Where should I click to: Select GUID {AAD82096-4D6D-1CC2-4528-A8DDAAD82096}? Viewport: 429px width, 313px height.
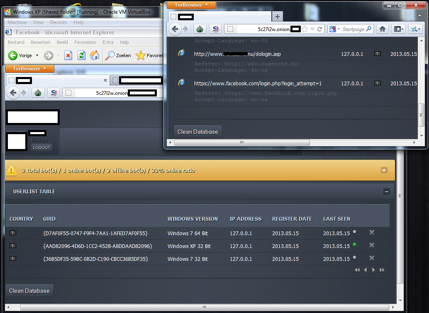(x=97, y=246)
